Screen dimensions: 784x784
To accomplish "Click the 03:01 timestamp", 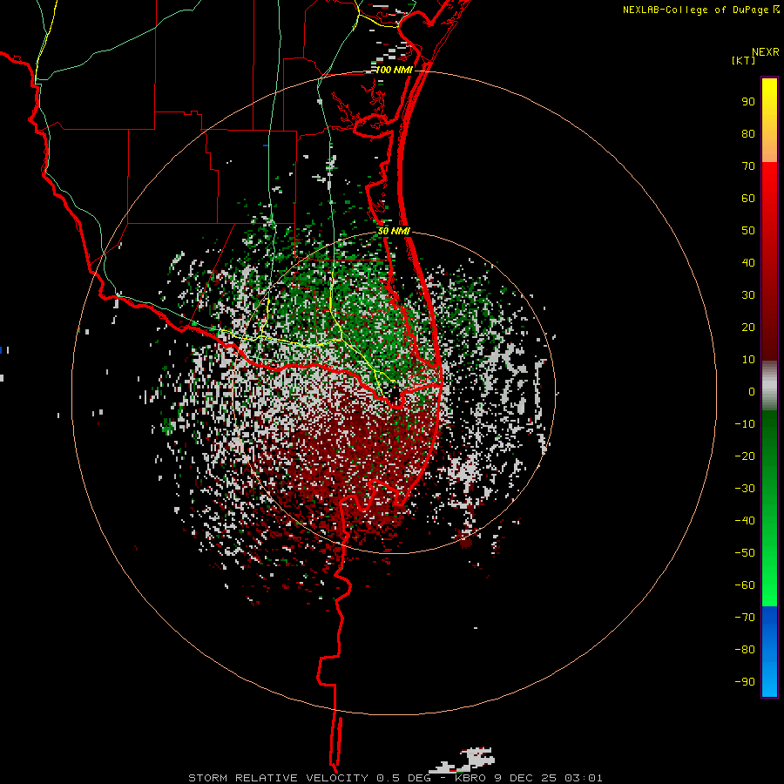I will (x=584, y=778).
